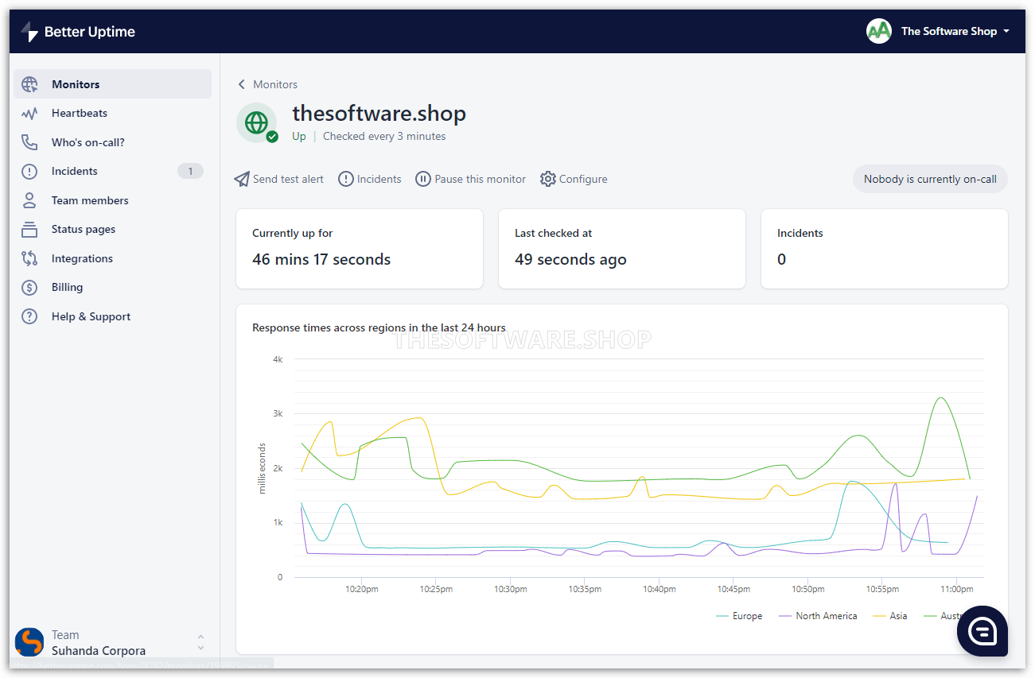Click the paper plane Send test alert icon
The image size is (1035, 678).
[x=242, y=179]
